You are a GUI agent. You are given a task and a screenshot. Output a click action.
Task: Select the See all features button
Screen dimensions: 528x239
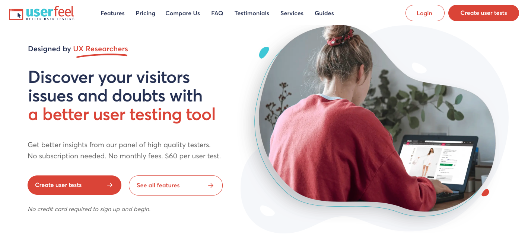click(176, 185)
